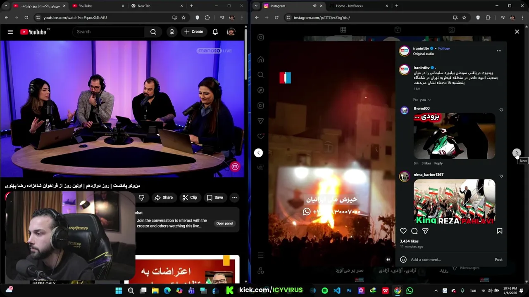
Task: Like the nima_barber1367 comment
Action: click(501, 176)
